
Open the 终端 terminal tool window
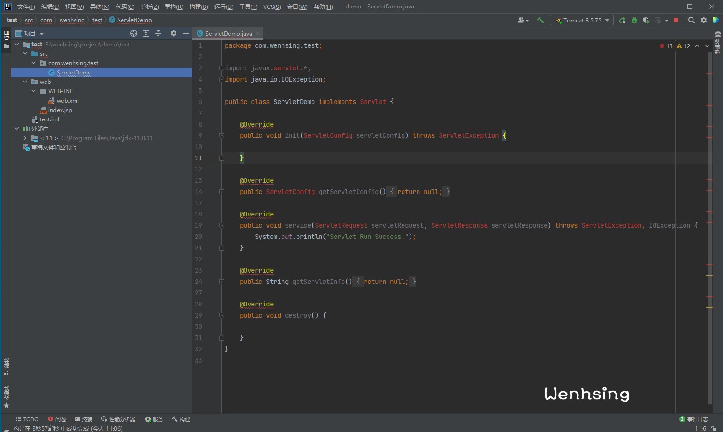84,419
